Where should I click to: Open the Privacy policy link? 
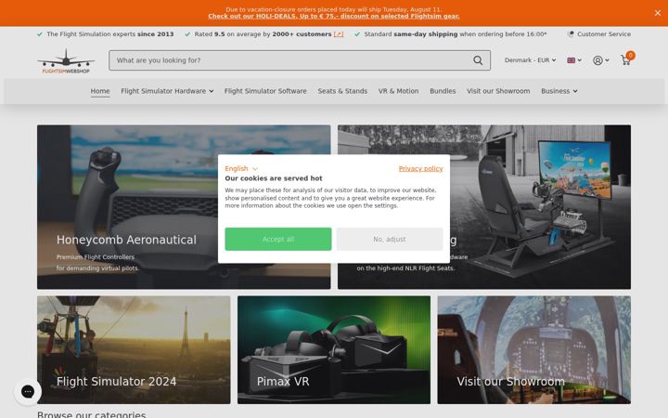click(420, 168)
